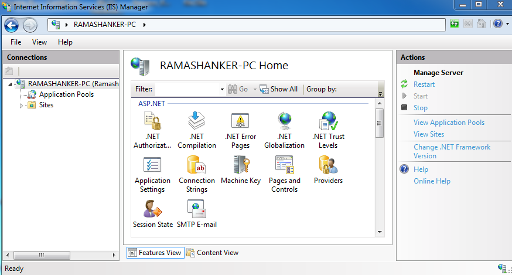Click the Refresh page toolbar icon
512x275 pixels.
point(455,23)
